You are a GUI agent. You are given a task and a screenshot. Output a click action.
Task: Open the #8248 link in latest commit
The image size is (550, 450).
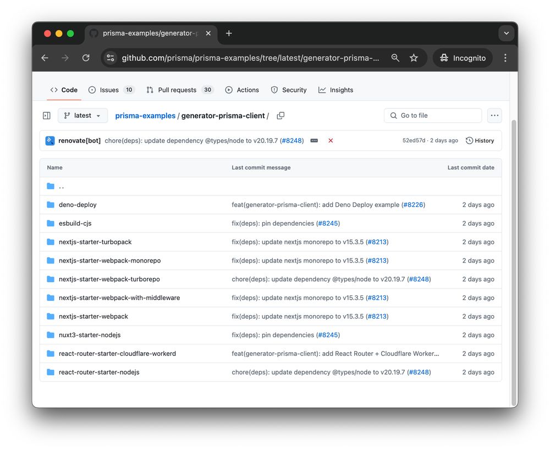[x=292, y=141]
